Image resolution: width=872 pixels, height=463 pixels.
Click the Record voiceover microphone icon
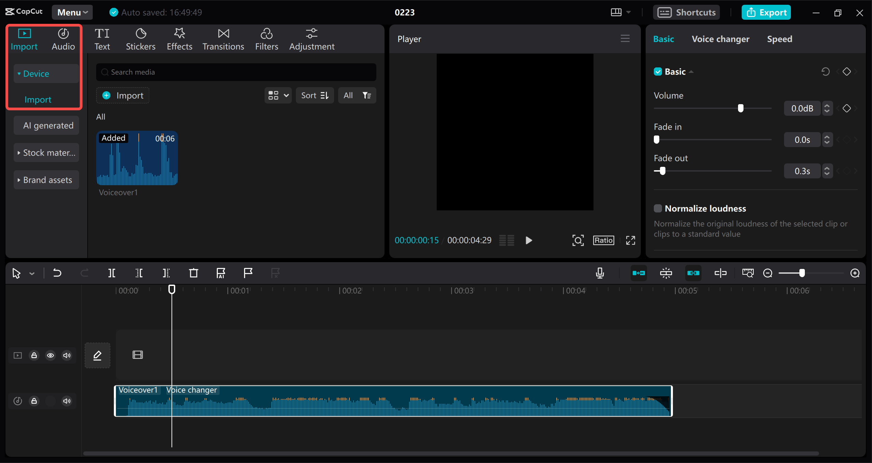(x=600, y=272)
